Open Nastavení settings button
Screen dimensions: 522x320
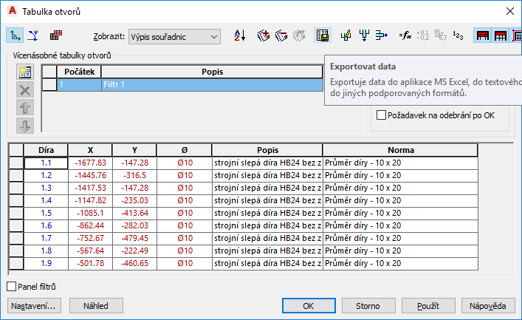(34, 305)
